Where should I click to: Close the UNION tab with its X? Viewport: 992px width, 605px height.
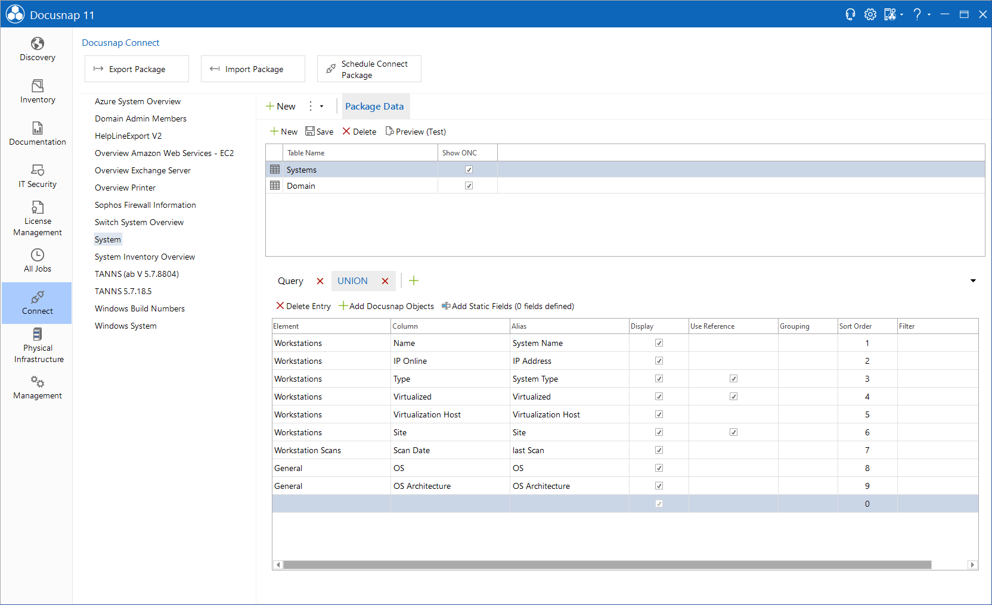point(385,281)
